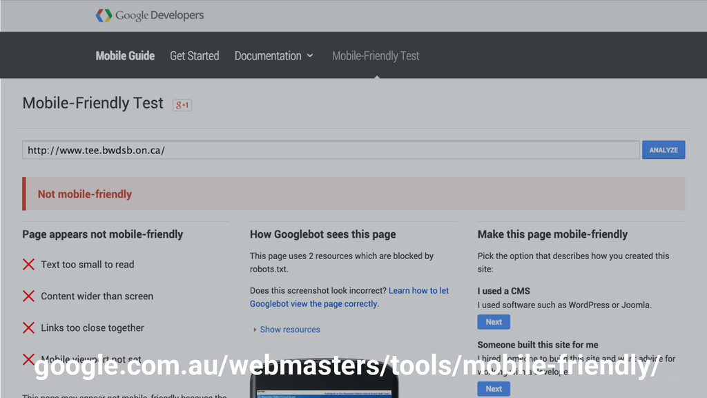Click the Google Developers logo

pos(150,15)
